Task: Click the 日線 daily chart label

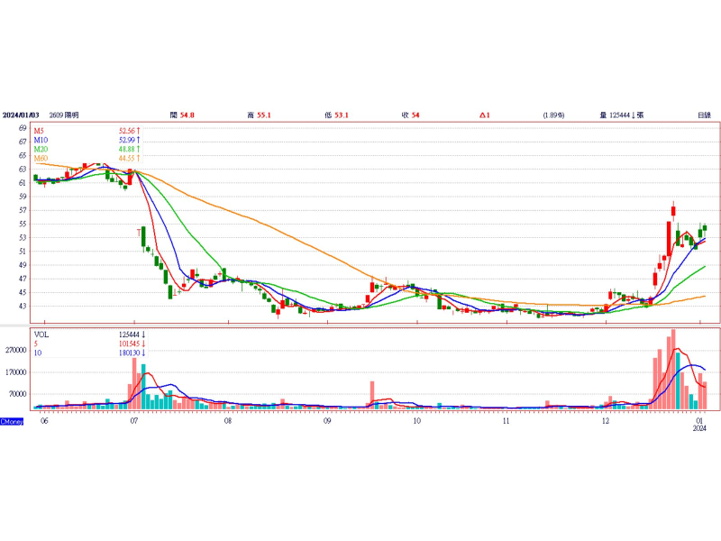Action: coord(704,115)
